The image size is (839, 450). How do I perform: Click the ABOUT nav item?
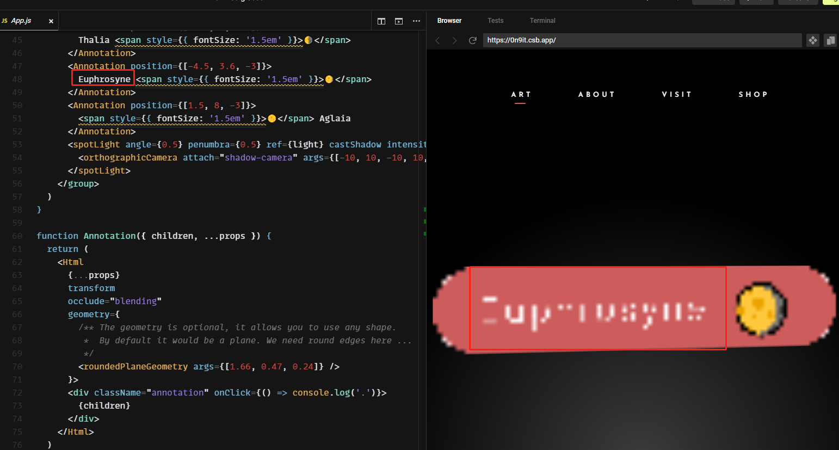pos(596,94)
